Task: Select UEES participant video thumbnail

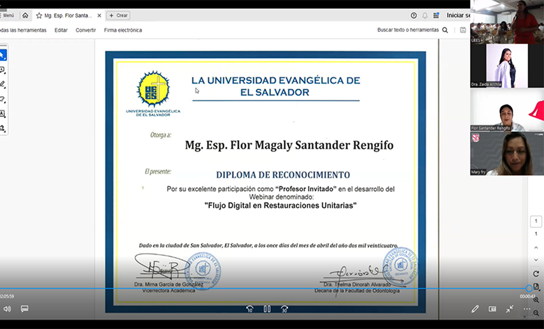Action: [x=507, y=22]
